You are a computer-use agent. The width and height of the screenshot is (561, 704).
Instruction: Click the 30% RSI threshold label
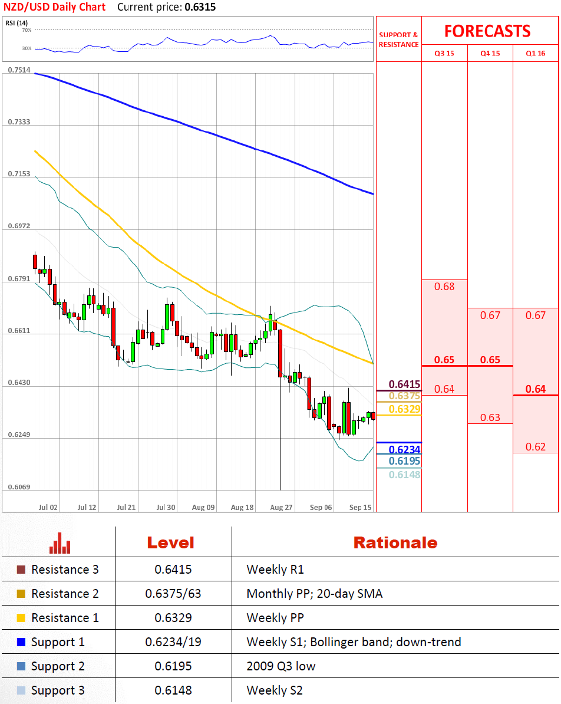click(x=27, y=48)
